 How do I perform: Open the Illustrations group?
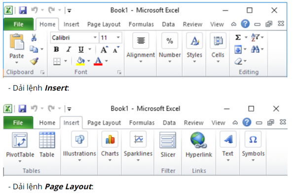point(79,146)
